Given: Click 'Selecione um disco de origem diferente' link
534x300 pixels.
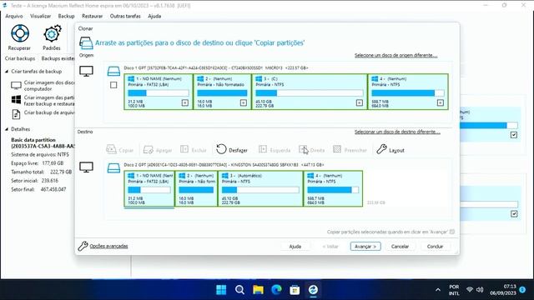Looking at the screenshot, I should pyautogui.click(x=395, y=55).
